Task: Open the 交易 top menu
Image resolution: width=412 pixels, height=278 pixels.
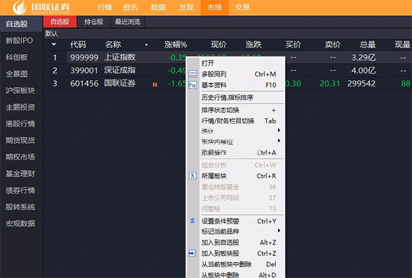Action: [x=242, y=8]
